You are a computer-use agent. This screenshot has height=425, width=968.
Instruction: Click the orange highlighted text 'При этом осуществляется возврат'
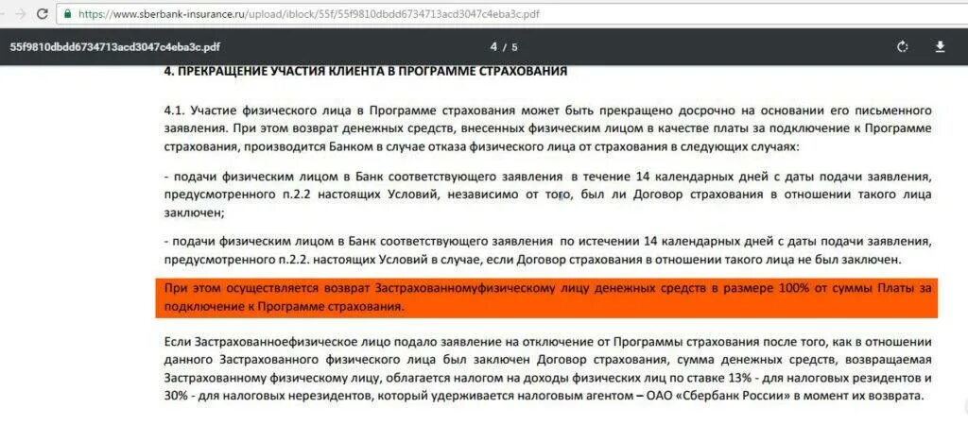(x=268, y=288)
